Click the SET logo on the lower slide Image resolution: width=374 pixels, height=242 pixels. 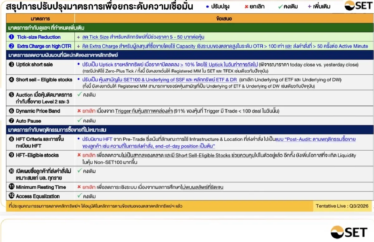click(x=349, y=232)
